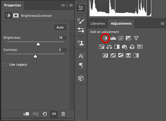
Task: Select the layer mask icon in Properties
Action: pyautogui.click(x=16, y=15)
